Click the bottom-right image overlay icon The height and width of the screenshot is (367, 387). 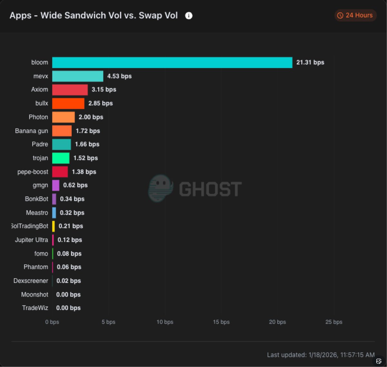(x=379, y=361)
